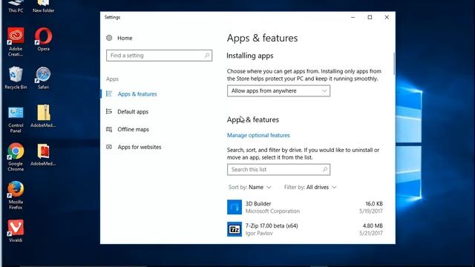This screenshot has height=267, width=475.
Task: Select the Google Chrome desktop shortcut
Action: tap(16, 157)
